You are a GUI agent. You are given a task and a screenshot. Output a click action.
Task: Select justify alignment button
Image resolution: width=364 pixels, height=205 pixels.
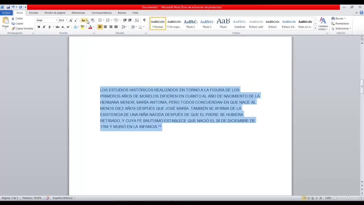(x=116, y=27)
